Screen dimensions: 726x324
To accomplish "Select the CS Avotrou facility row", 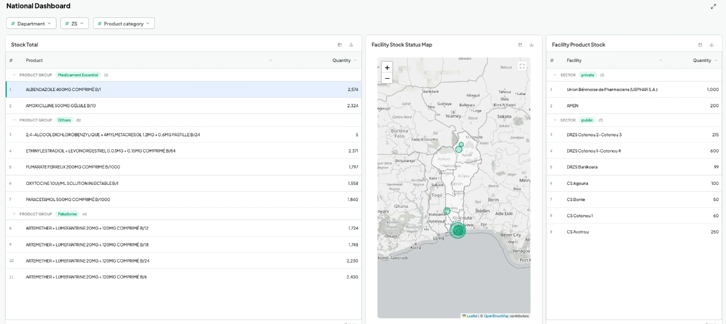I will click(634, 232).
